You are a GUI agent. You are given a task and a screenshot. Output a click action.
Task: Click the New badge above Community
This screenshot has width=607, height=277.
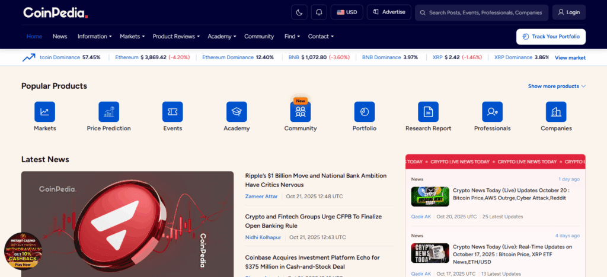[301, 101]
